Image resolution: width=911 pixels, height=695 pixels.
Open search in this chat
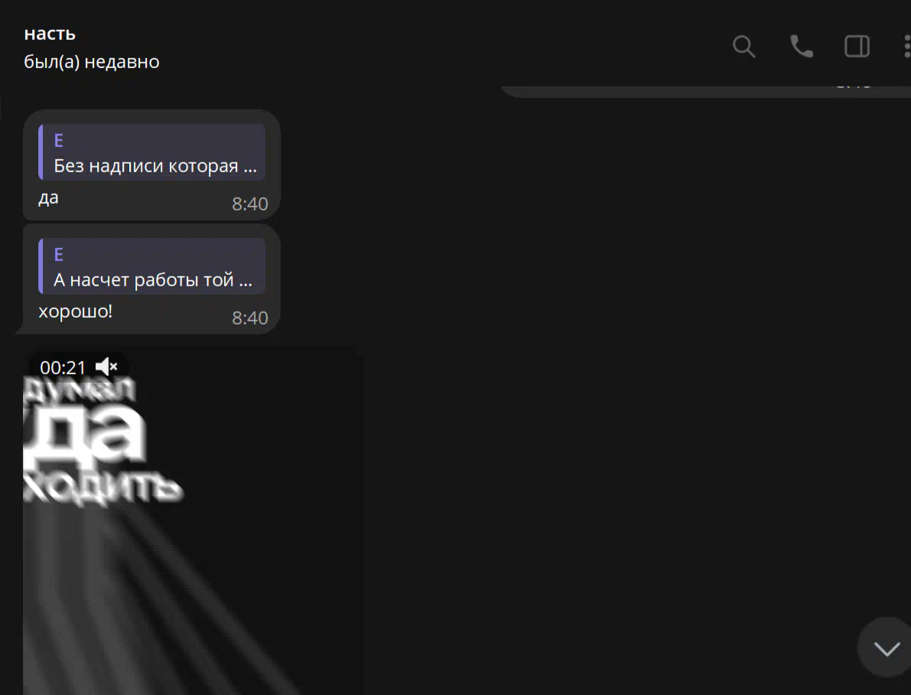pos(743,47)
